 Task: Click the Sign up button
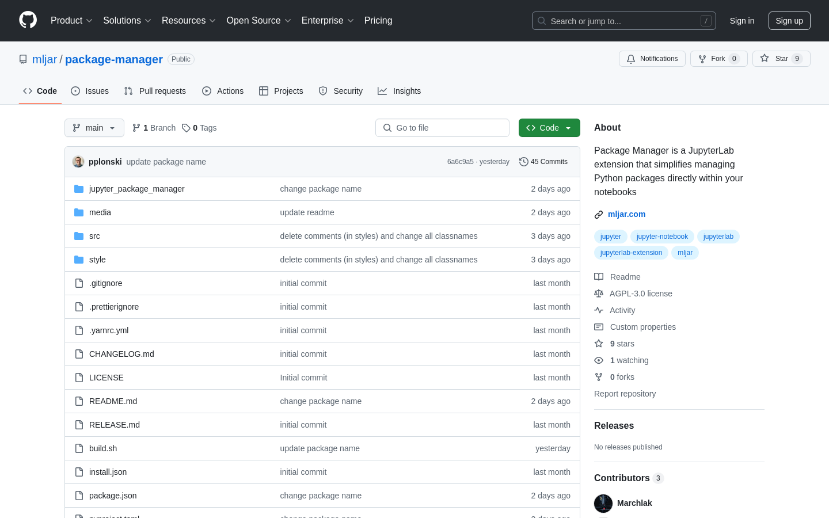point(789,21)
